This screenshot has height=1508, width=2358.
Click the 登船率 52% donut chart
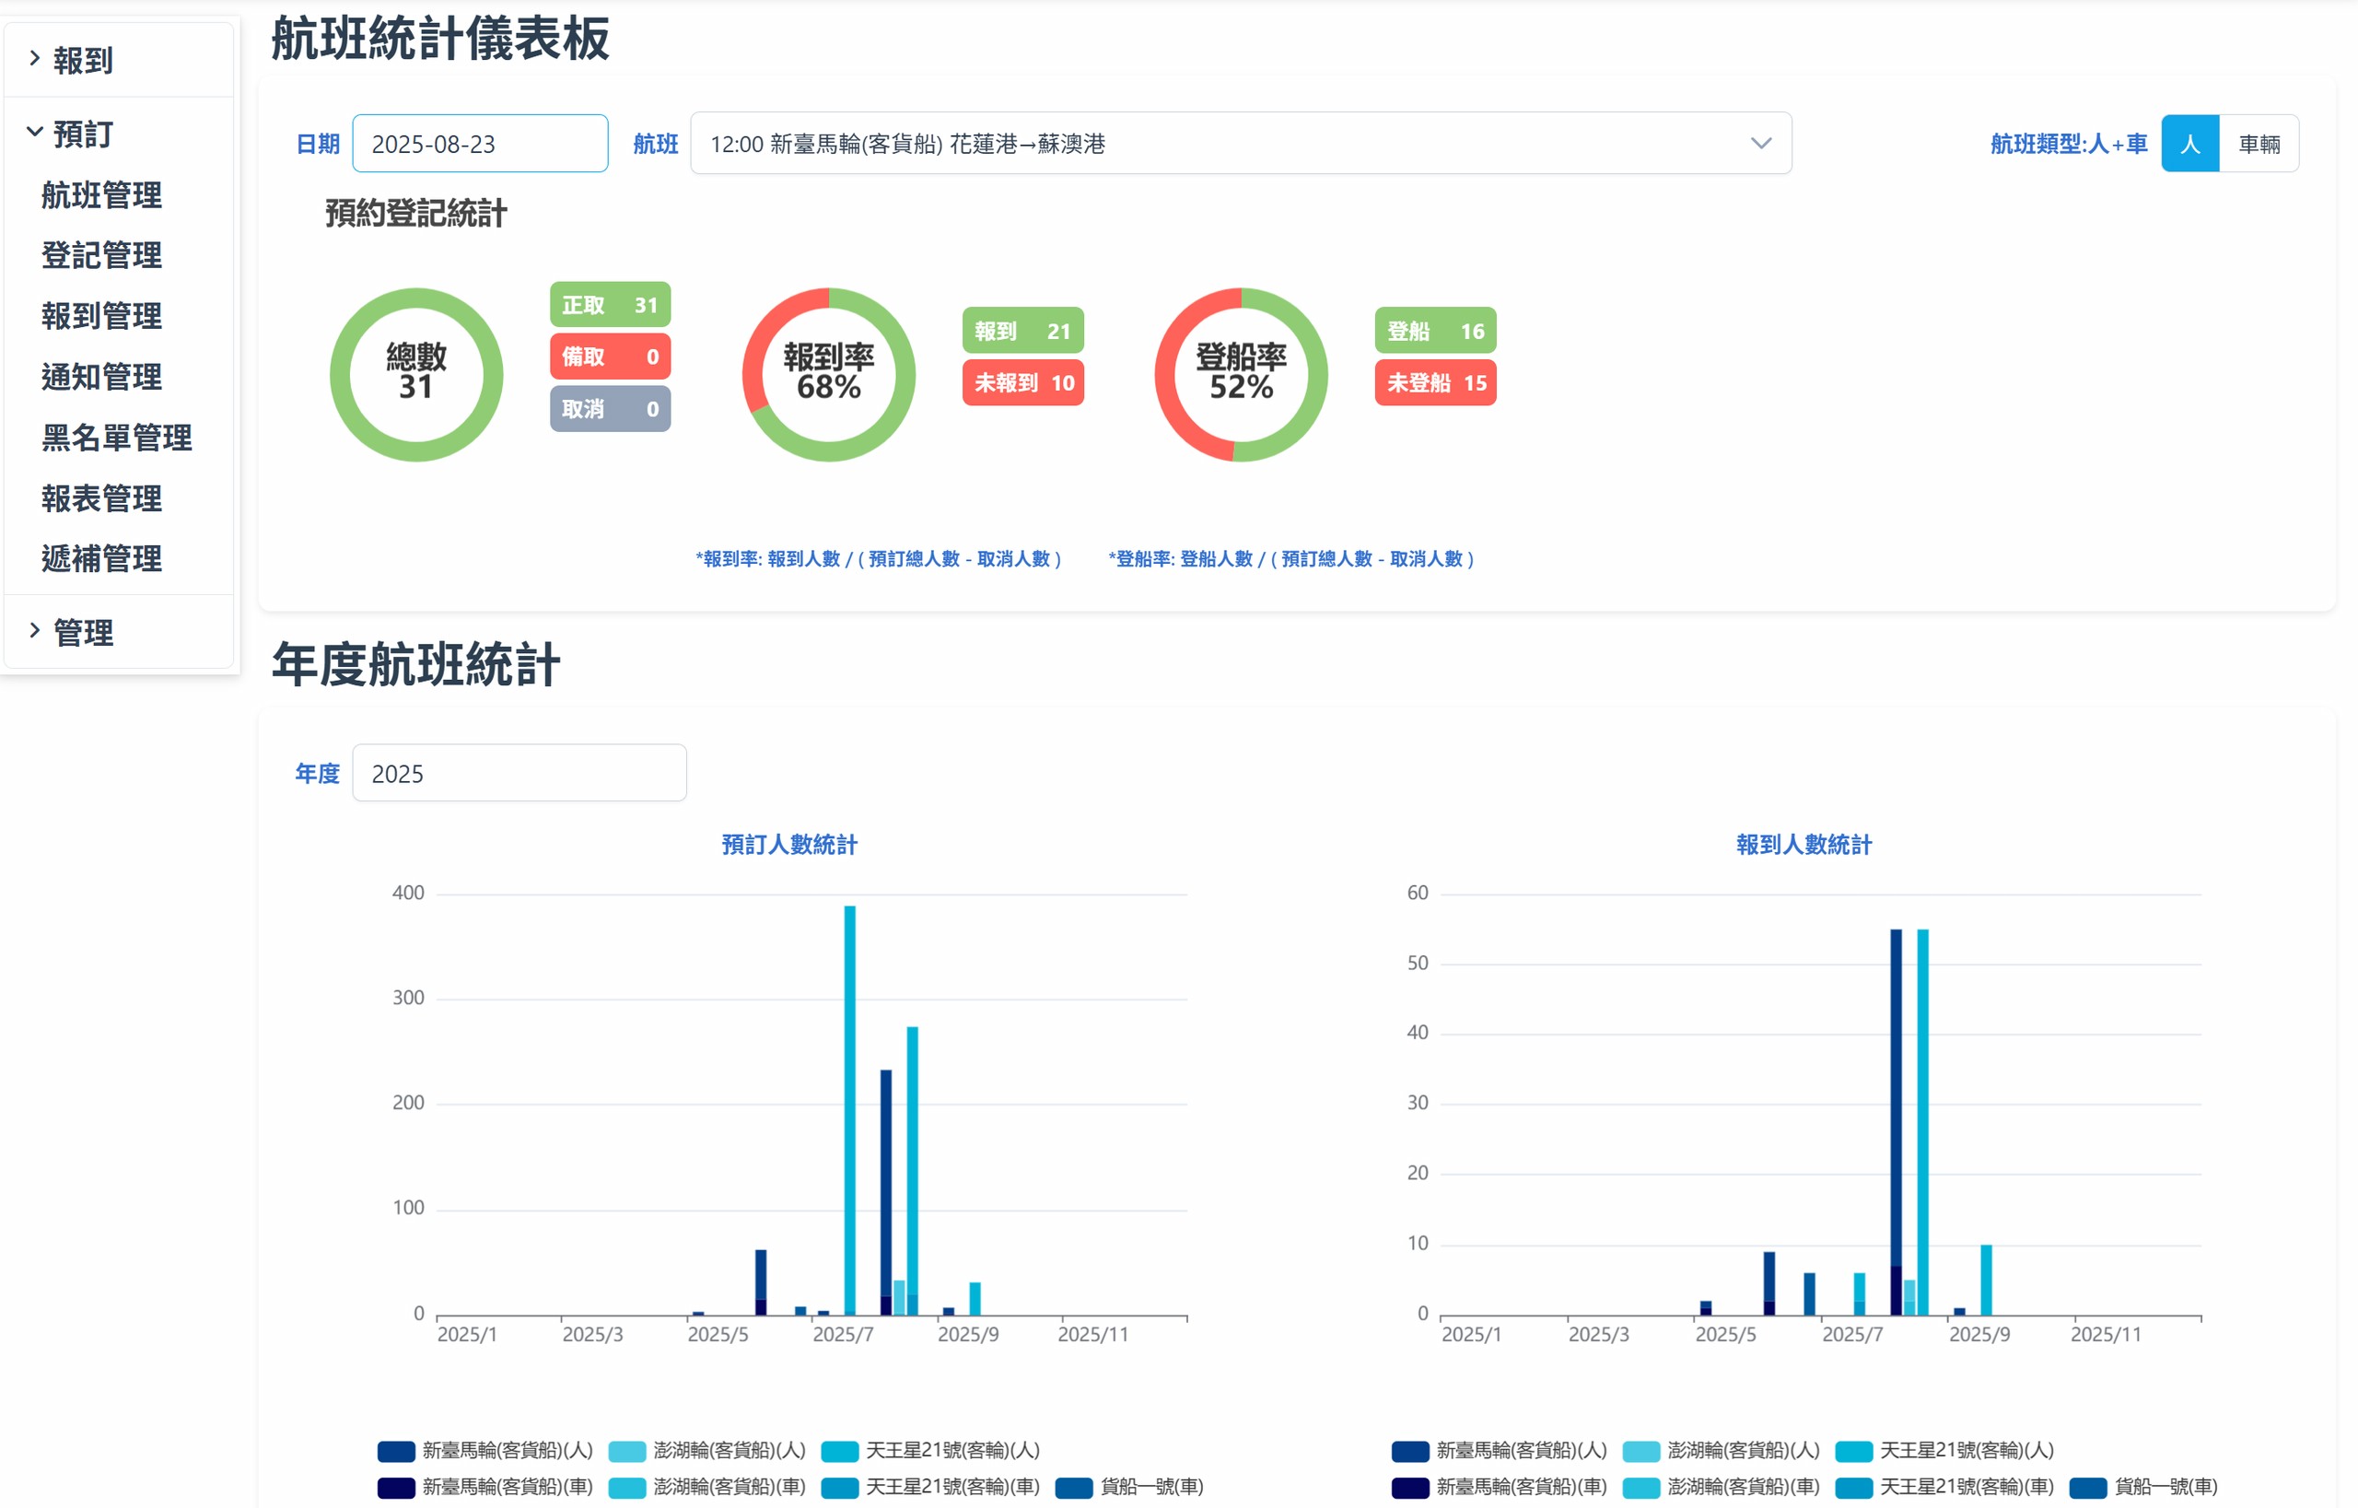[1241, 374]
